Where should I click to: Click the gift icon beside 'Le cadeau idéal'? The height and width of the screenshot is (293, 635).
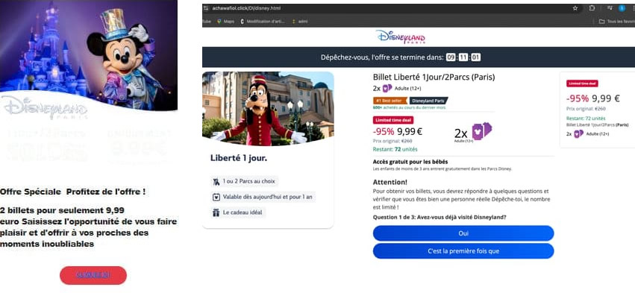216,212
